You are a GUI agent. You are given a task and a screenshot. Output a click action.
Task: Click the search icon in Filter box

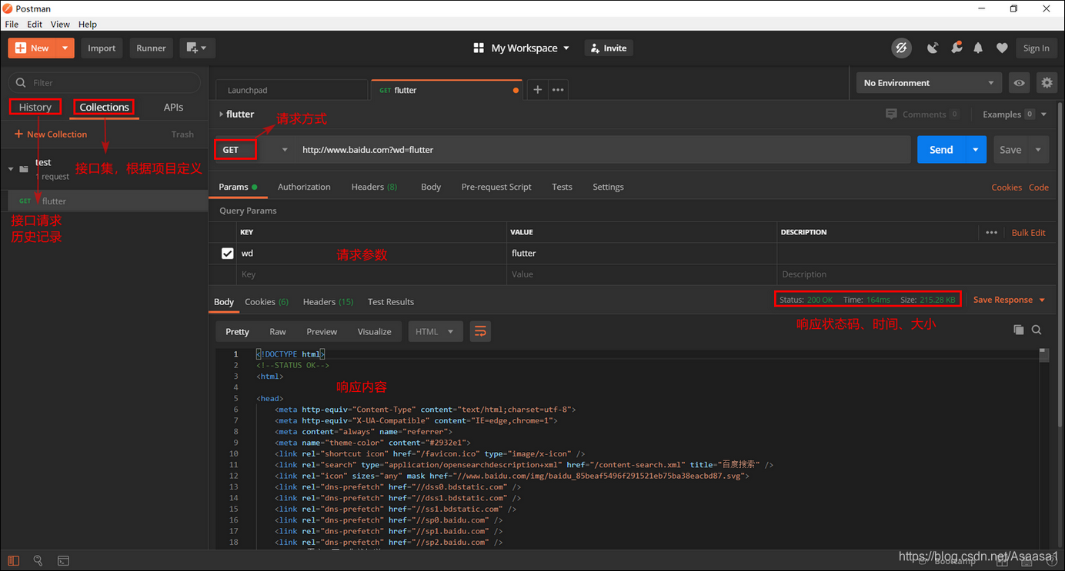click(21, 82)
